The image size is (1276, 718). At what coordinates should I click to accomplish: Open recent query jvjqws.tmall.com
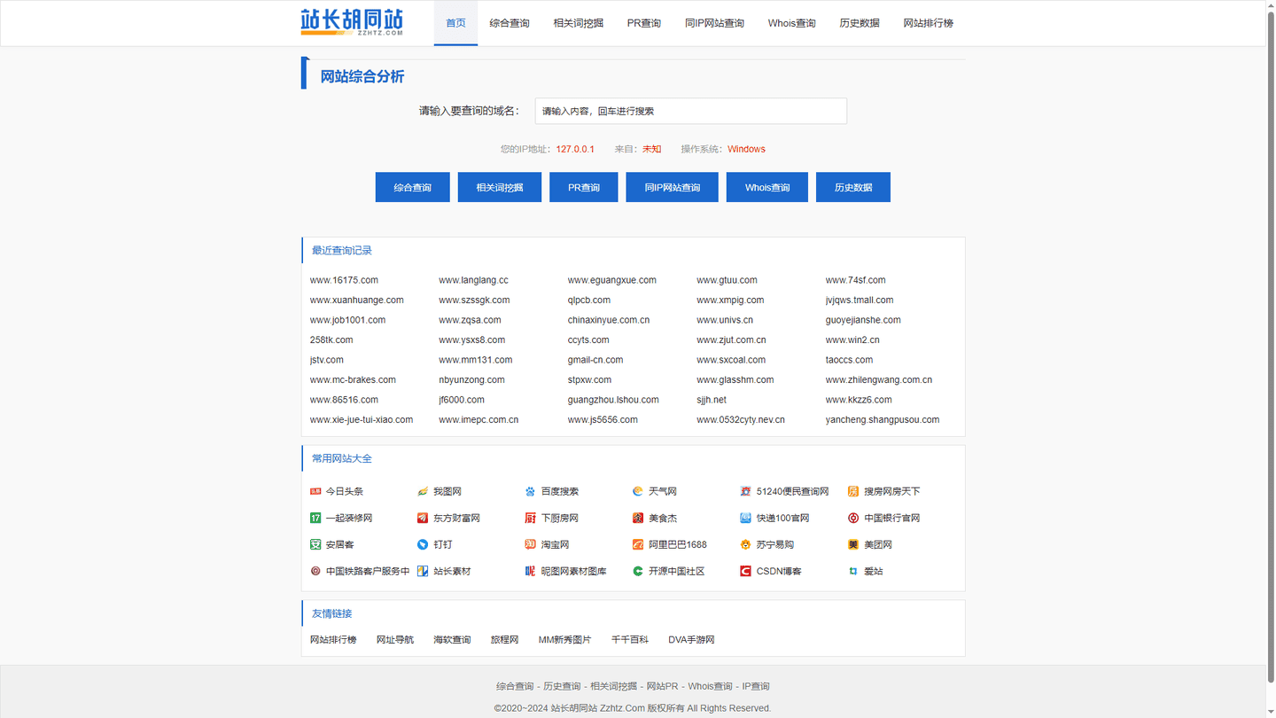860,300
